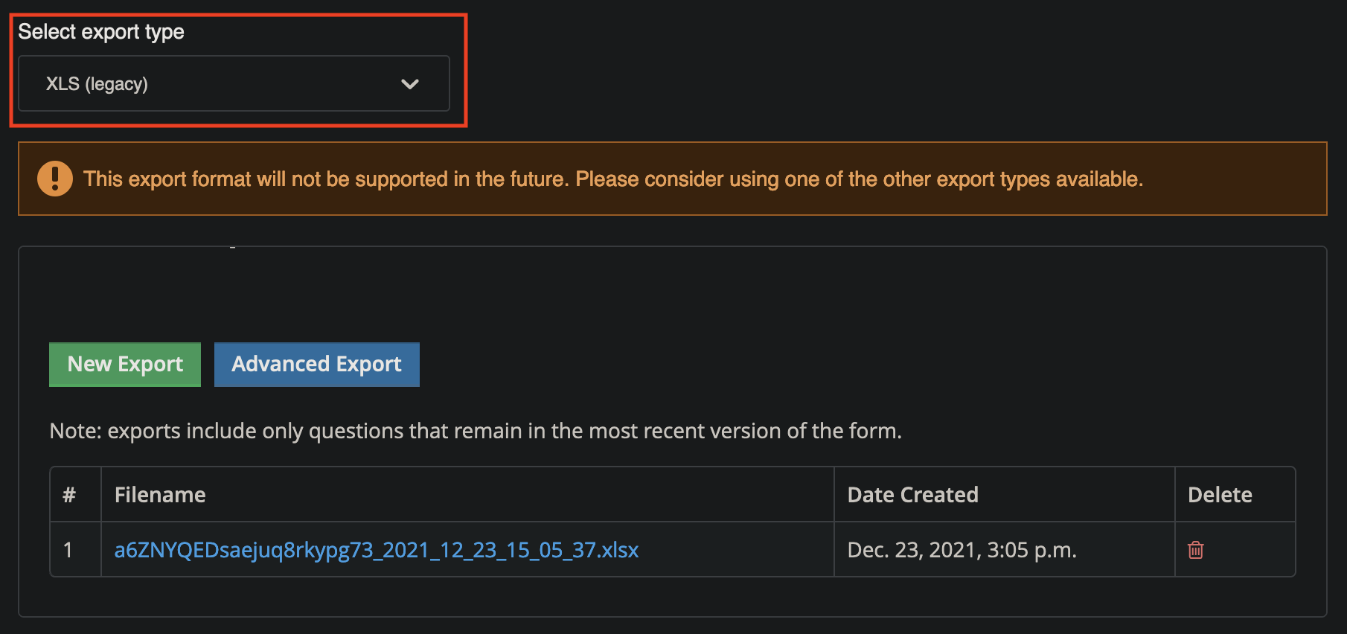
Task: Open the Select export type dropdown
Action: (234, 84)
